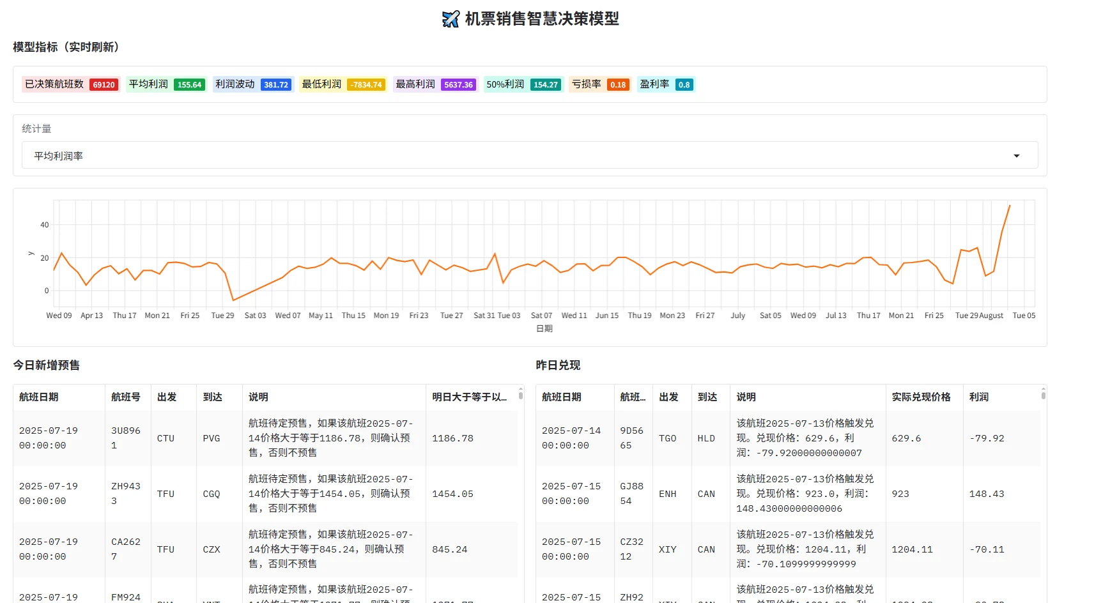The image size is (1110, 603).
Task: Select the 148.43 profit cell
Action: click(1001, 494)
